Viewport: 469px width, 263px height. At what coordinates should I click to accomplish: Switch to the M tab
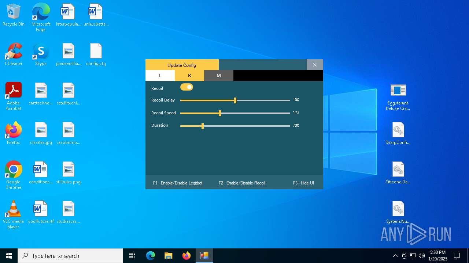coord(219,76)
